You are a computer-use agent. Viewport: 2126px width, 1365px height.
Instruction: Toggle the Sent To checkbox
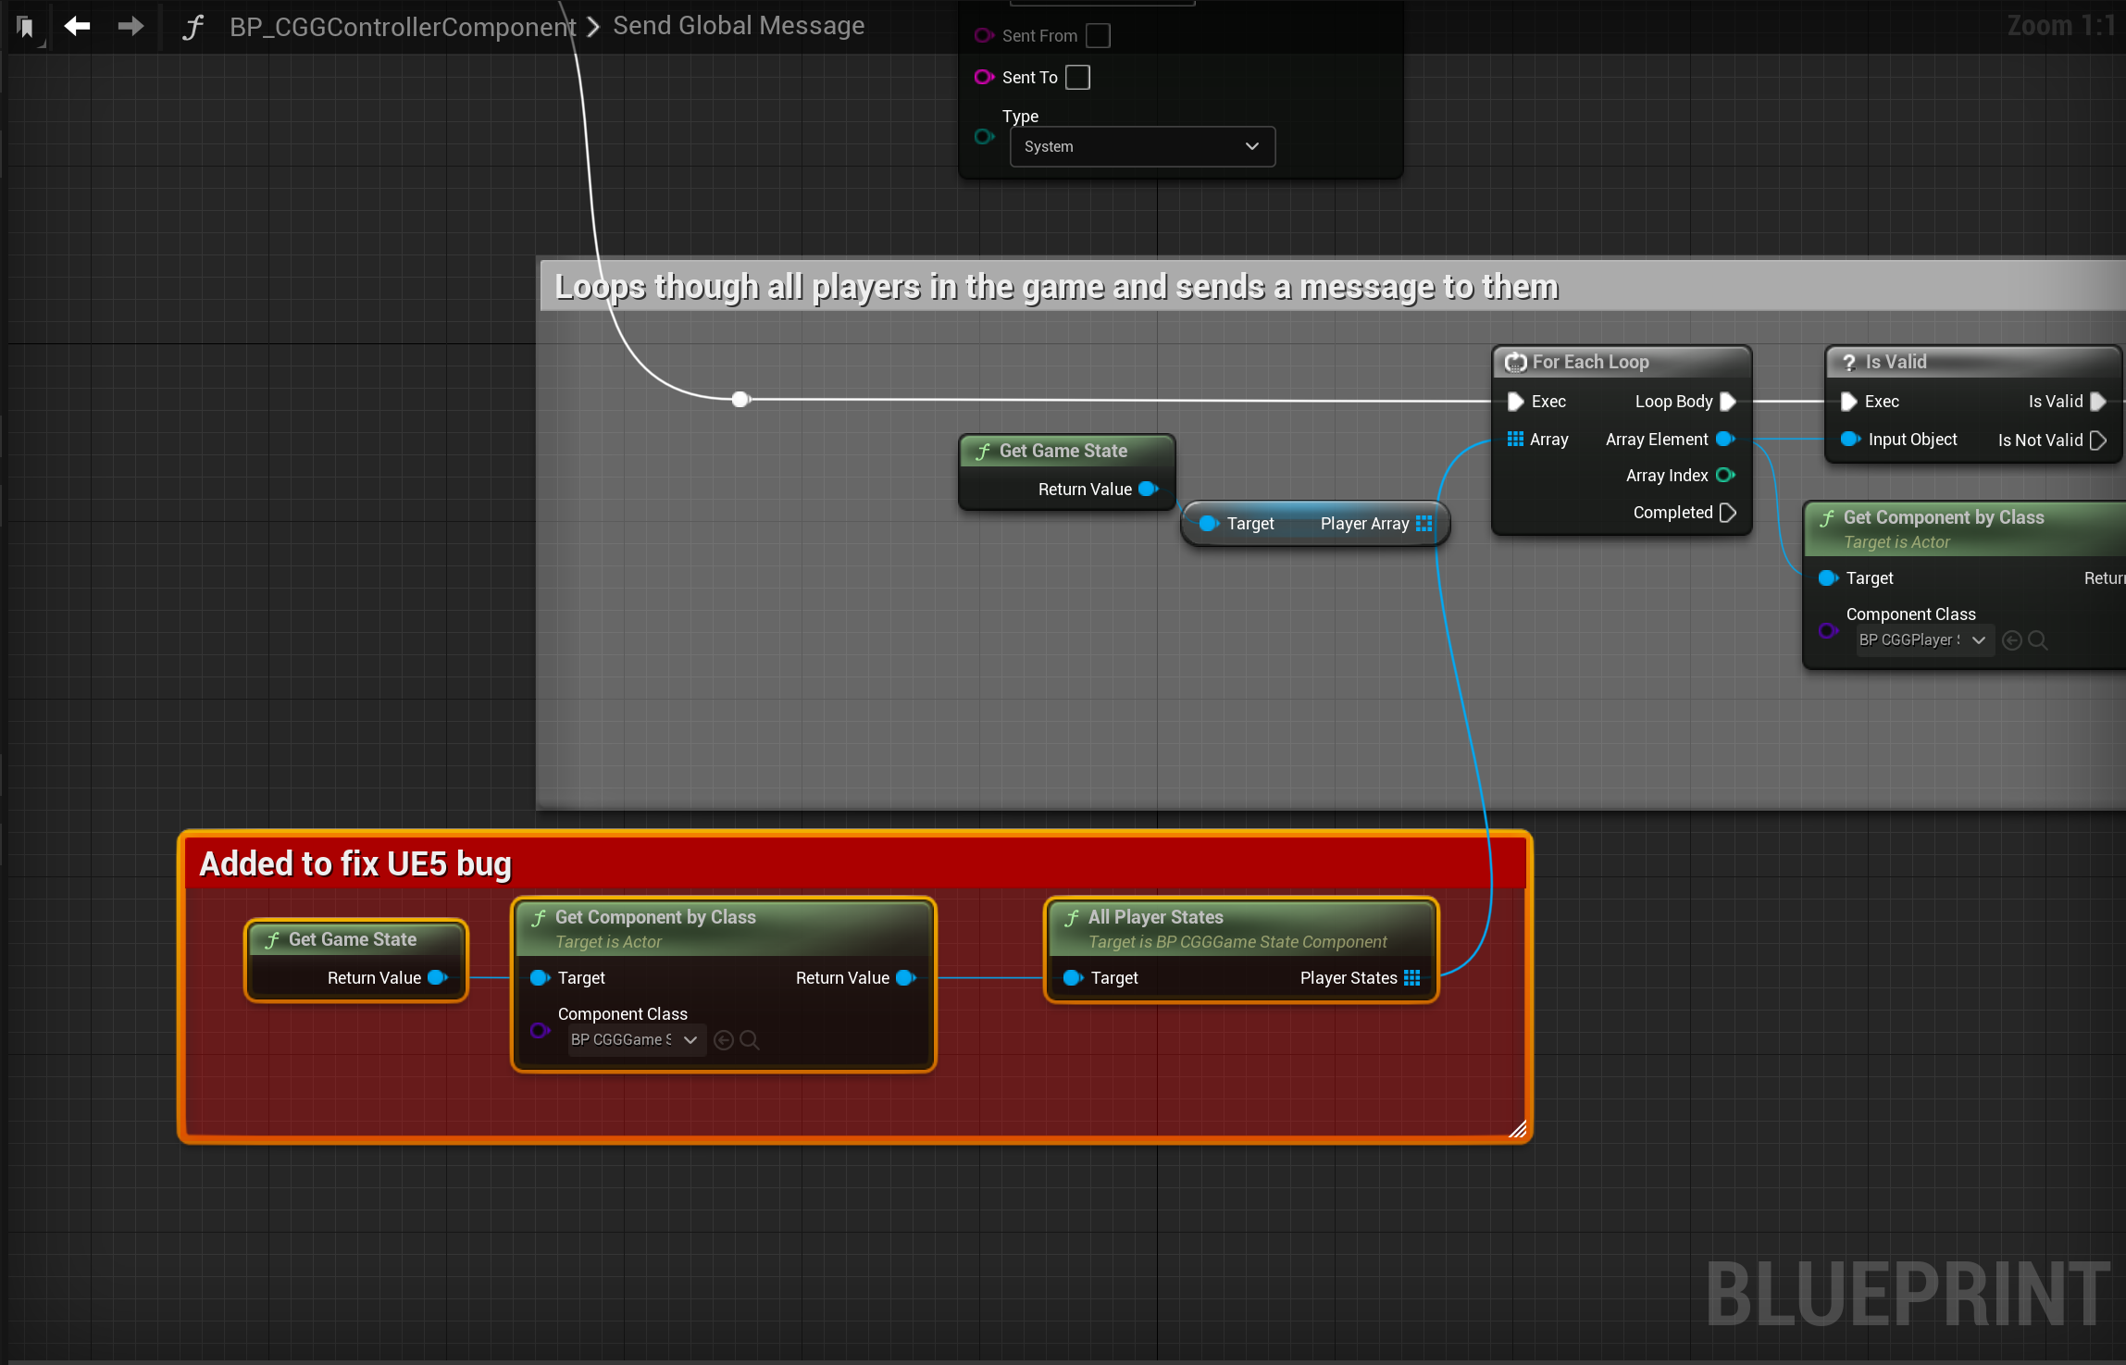coord(1078,78)
